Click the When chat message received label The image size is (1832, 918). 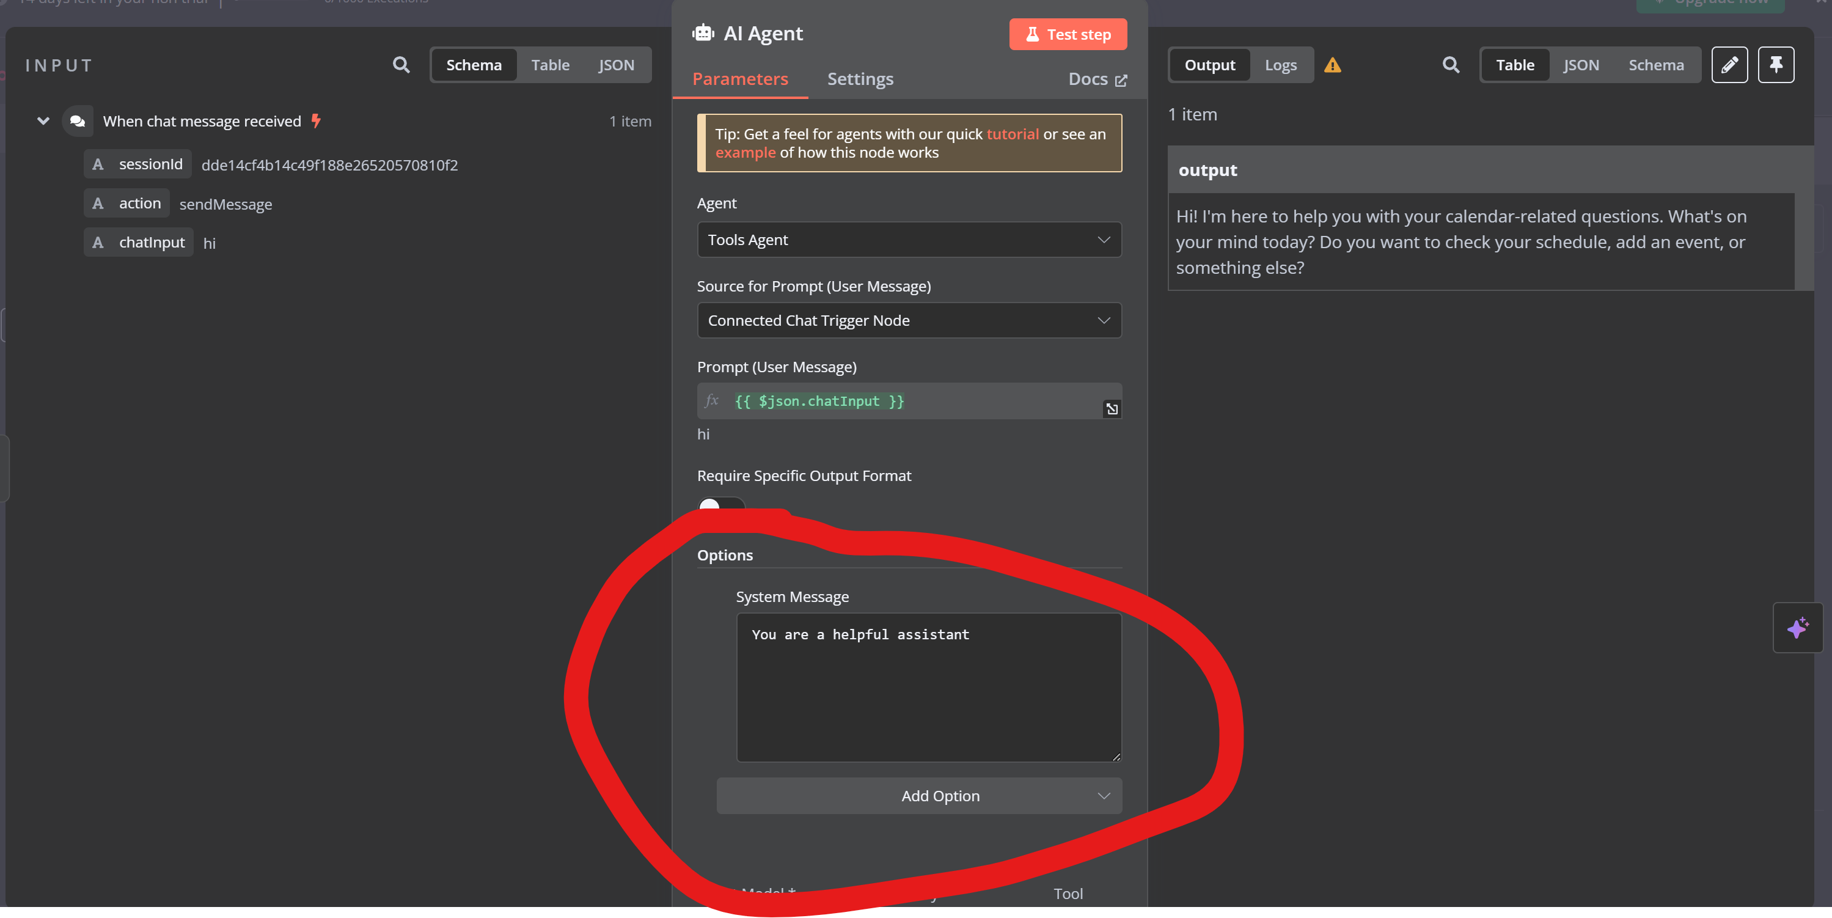click(202, 121)
